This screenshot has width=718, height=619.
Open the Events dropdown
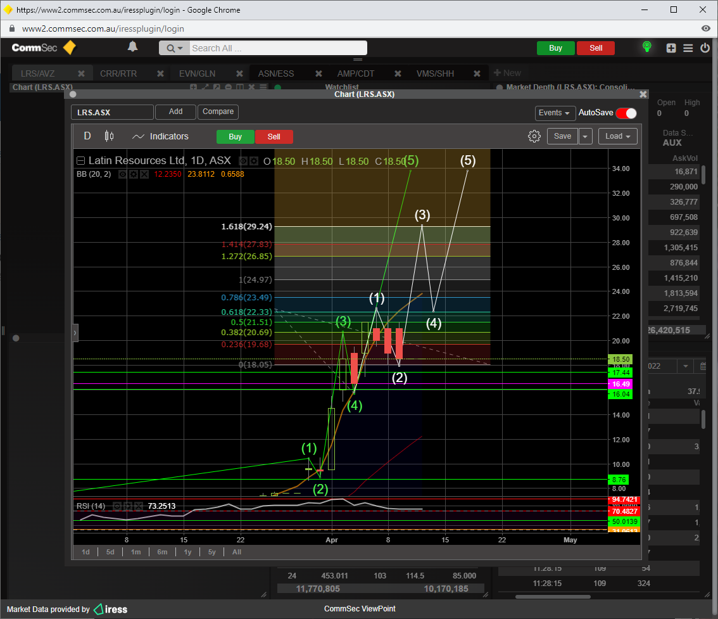click(555, 113)
